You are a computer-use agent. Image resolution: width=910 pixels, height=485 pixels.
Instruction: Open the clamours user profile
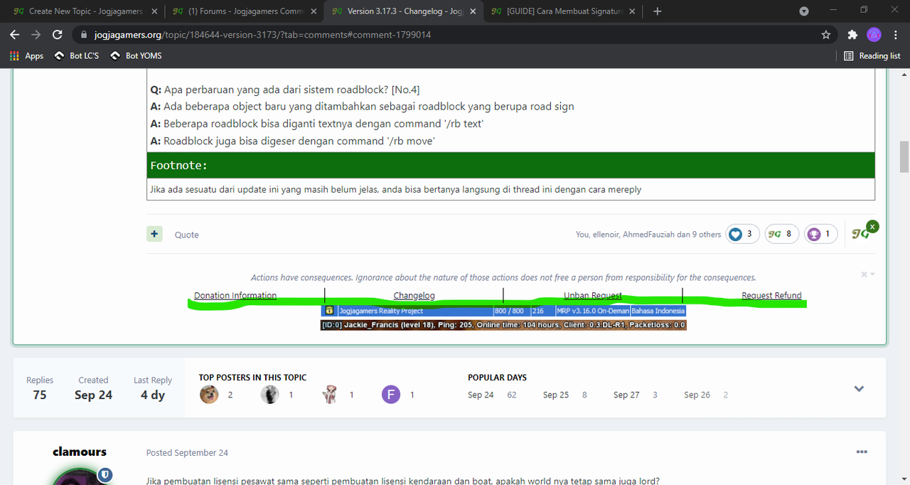(80, 452)
